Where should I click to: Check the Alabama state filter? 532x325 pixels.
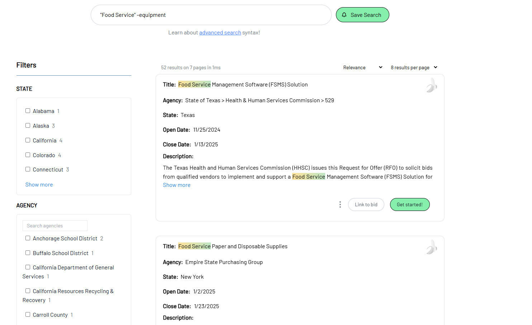point(28,111)
